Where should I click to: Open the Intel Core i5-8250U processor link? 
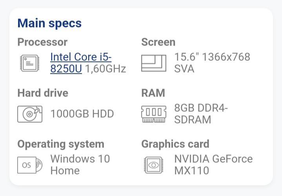pos(81,63)
